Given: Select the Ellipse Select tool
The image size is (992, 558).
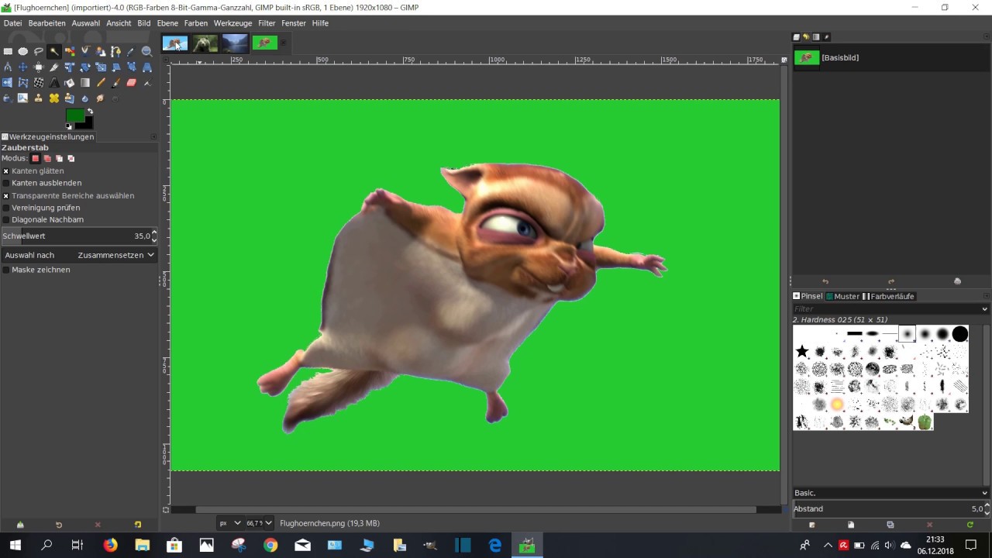Looking at the screenshot, I should pos(23,51).
